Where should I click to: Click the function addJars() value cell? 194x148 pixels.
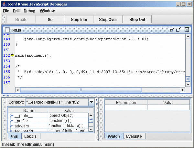click(x=68, y=126)
